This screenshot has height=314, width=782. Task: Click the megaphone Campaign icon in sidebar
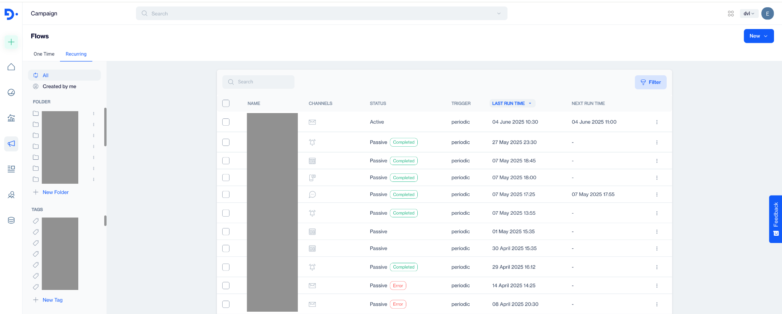(11, 144)
